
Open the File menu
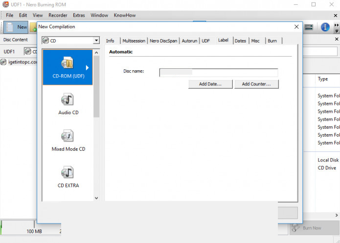(x=10, y=15)
